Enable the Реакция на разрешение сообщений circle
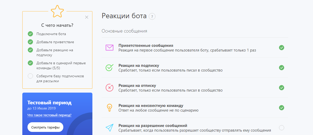The image size is (313, 135). 281,128
